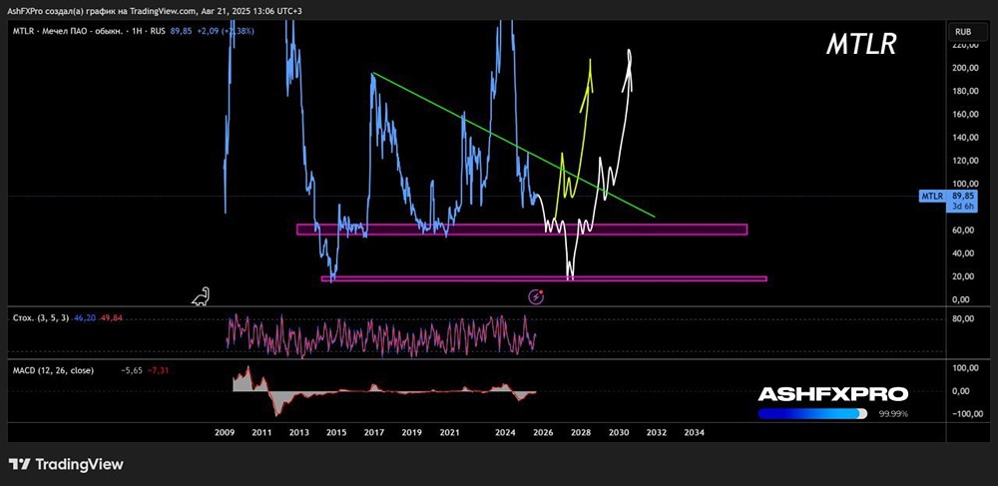
Task: Click the dinosaur icon on the chart
Action: click(202, 296)
